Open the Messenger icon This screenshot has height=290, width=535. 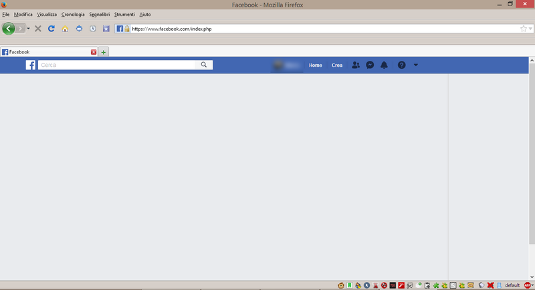click(370, 65)
